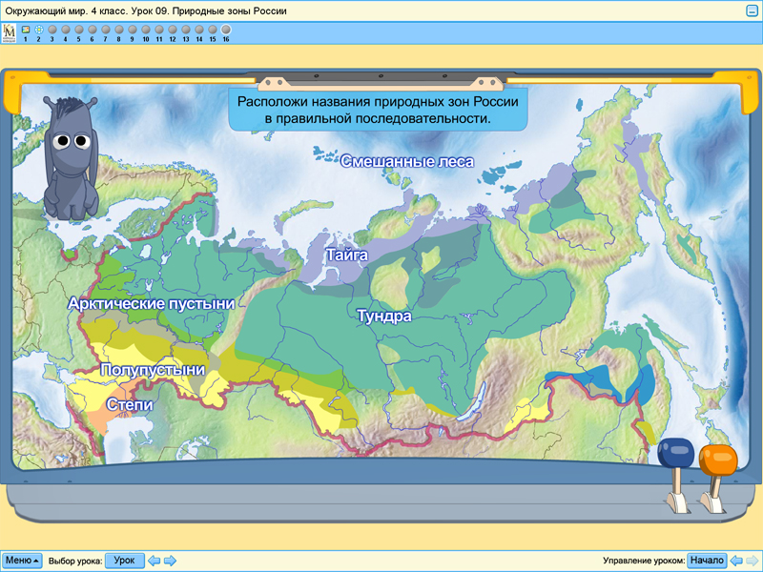Open lesson slide 2 icon
The height and width of the screenshot is (572, 763).
38,30
